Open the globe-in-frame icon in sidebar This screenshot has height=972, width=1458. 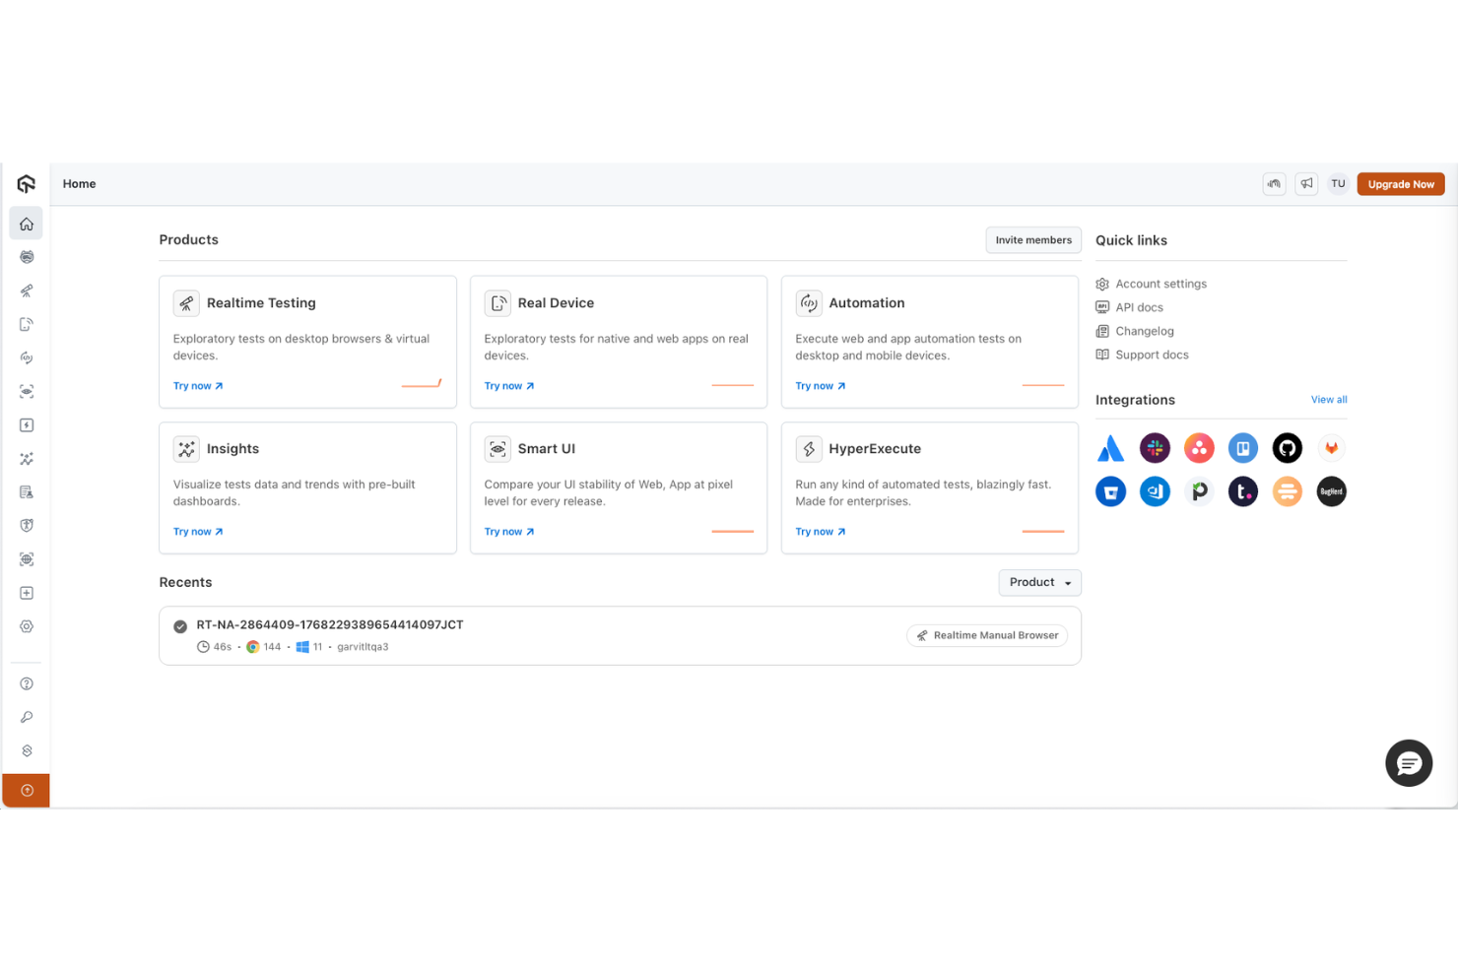(x=27, y=559)
